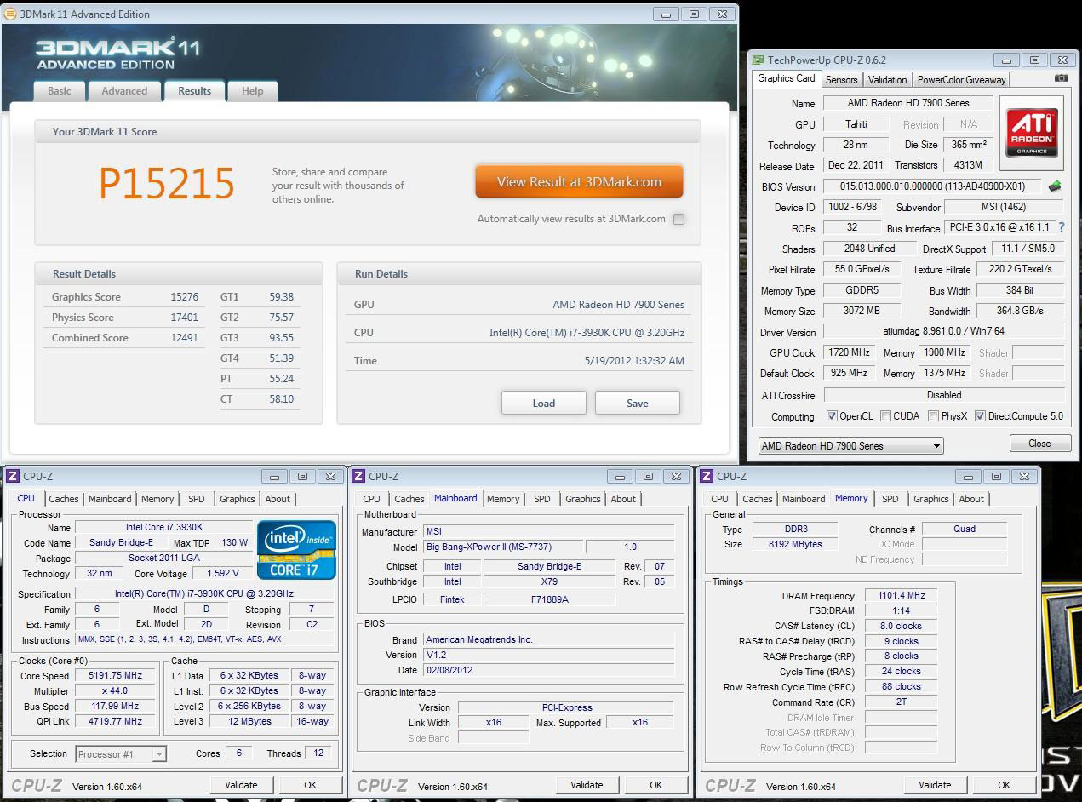Click the Save button in Run Details
The width and height of the screenshot is (1082, 802).
(638, 403)
